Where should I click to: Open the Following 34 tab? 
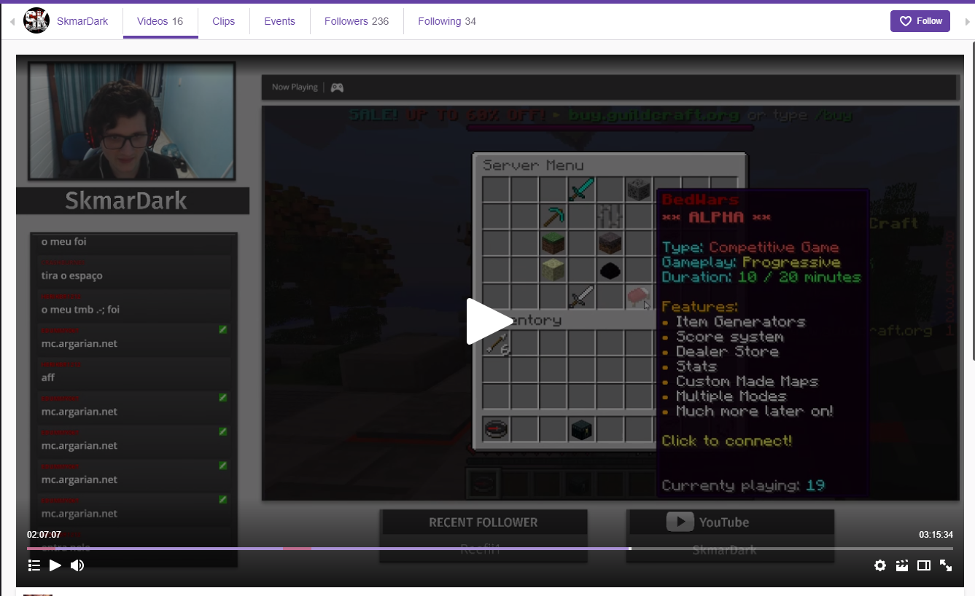pyautogui.click(x=447, y=21)
